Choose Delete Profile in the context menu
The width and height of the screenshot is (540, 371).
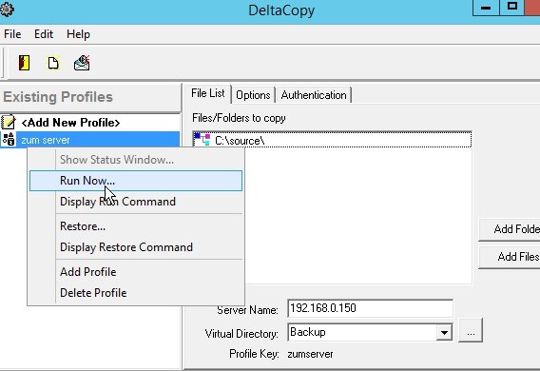pyautogui.click(x=136, y=293)
